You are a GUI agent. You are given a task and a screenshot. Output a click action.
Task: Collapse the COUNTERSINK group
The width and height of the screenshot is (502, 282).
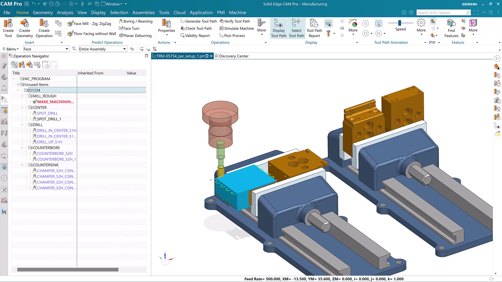point(22,165)
